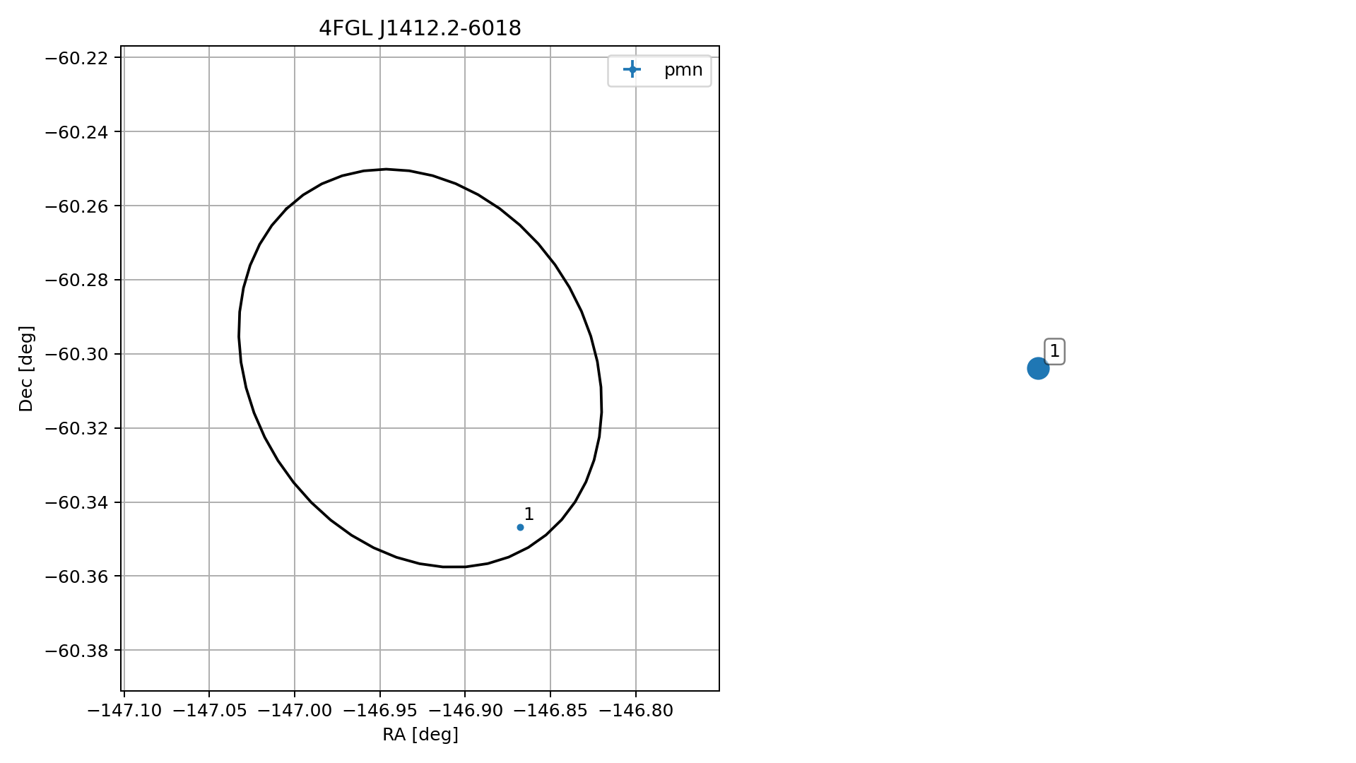
Task: Click the 'pmn' legend label text
Action: coord(683,70)
